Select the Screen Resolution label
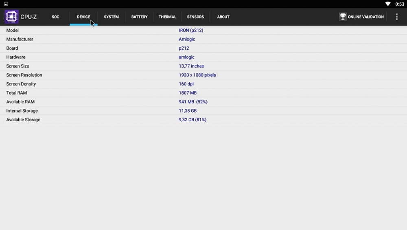 pyautogui.click(x=24, y=75)
